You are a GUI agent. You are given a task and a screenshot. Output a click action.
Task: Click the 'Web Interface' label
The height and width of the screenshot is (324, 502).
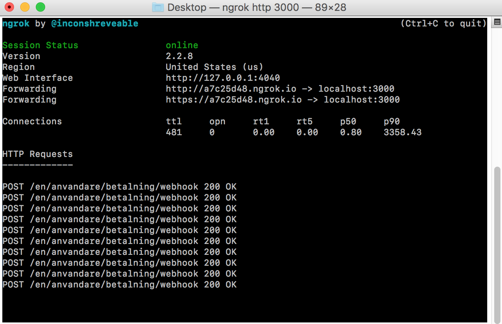click(37, 78)
